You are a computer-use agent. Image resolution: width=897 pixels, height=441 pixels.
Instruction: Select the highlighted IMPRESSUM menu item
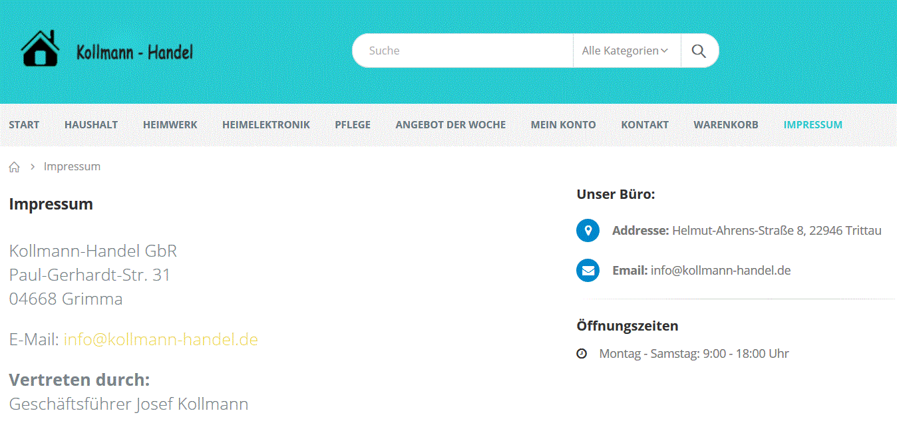(x=813, y=124)
